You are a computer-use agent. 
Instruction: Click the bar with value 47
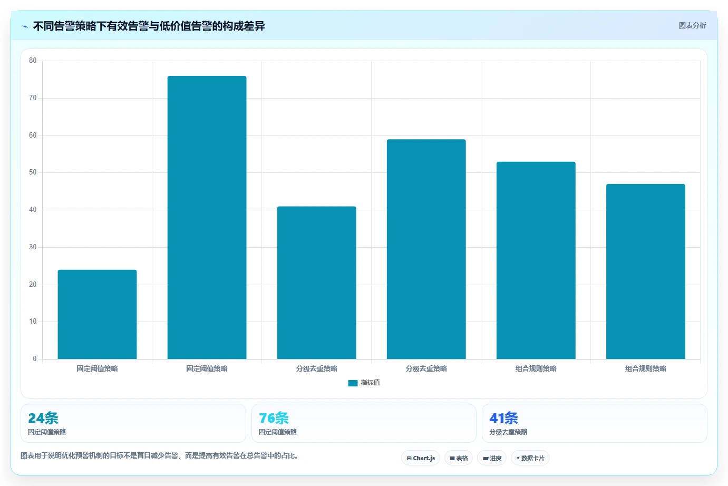[x=645, y=271]
